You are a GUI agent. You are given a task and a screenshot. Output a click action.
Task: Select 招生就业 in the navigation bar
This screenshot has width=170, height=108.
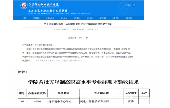point(64,18)
